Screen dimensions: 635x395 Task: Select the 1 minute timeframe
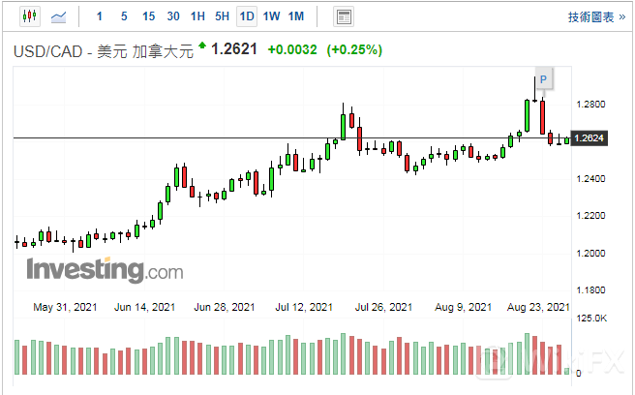[100, 16]
